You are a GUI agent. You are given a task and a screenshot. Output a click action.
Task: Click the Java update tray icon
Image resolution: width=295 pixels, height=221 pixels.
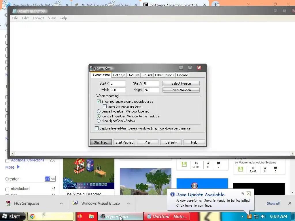pos(249,216)
